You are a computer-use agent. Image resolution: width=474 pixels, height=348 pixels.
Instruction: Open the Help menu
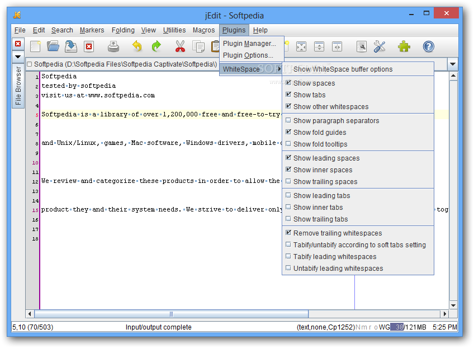260,30
